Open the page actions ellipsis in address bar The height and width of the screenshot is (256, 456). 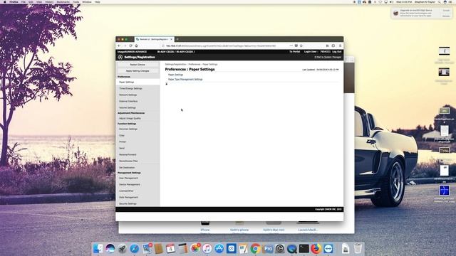291,46
